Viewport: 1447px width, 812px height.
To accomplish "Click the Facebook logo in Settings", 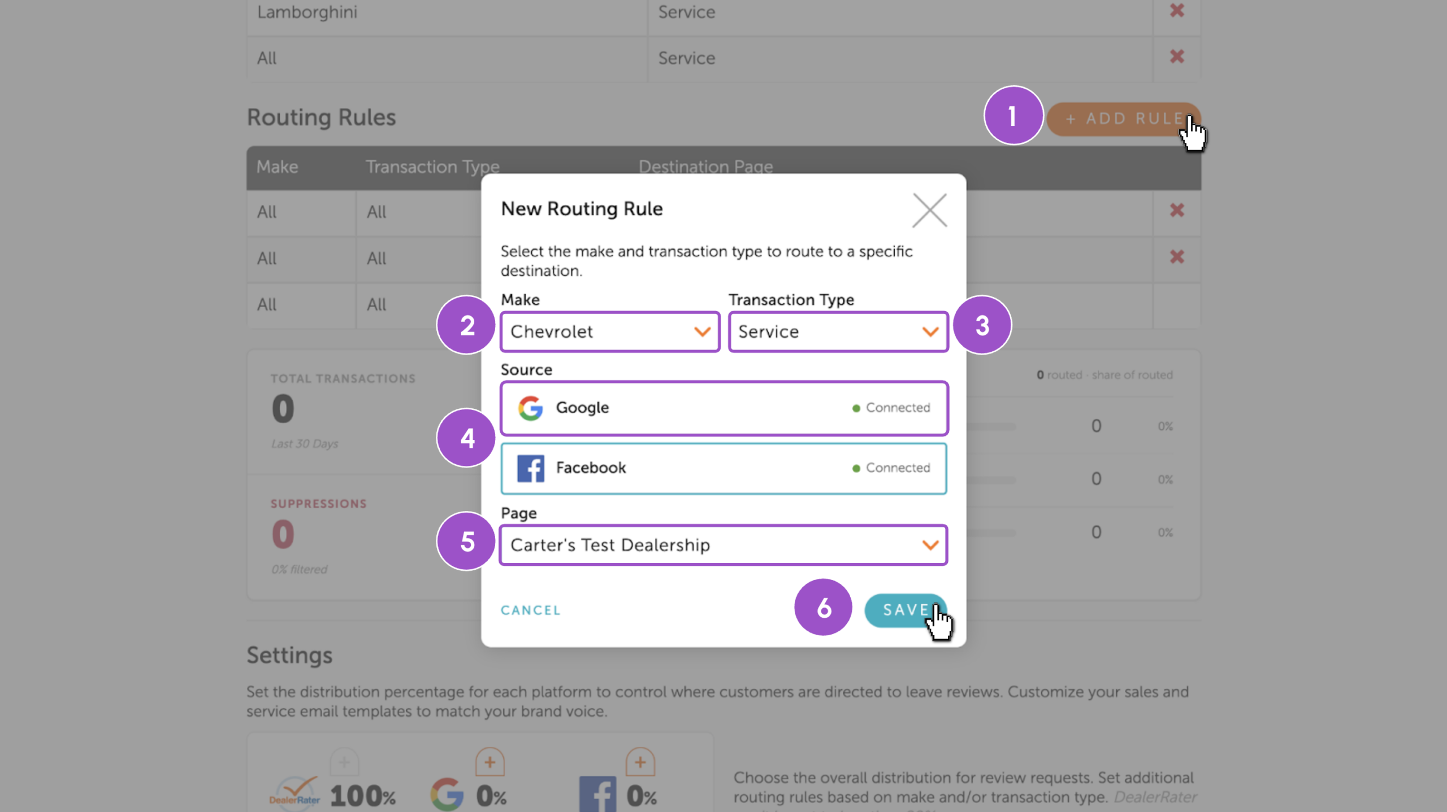I will point(597,794).
